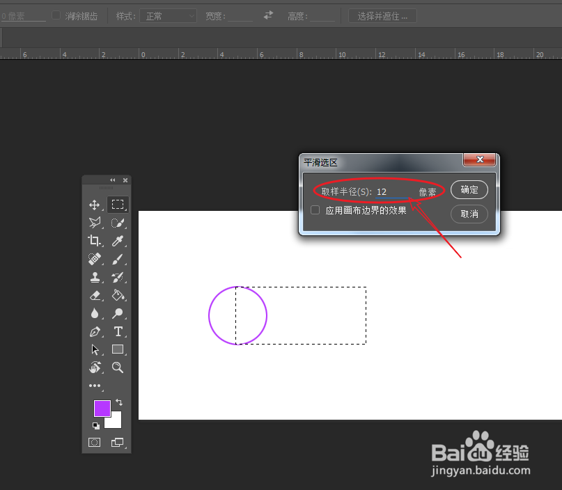This screenshot has height=490, width=562.
Task: Change the screen mode
Action: [x=117, y=443]
